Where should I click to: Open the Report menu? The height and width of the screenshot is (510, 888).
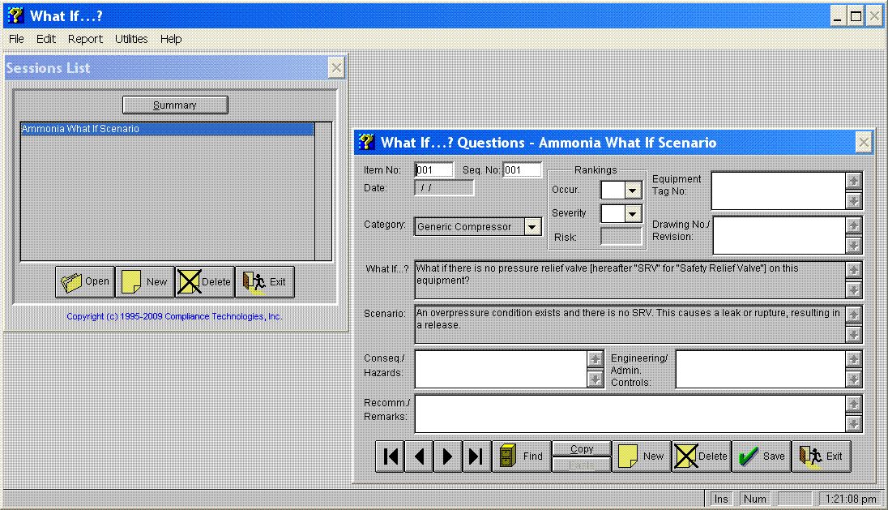[x=85, y=39]
